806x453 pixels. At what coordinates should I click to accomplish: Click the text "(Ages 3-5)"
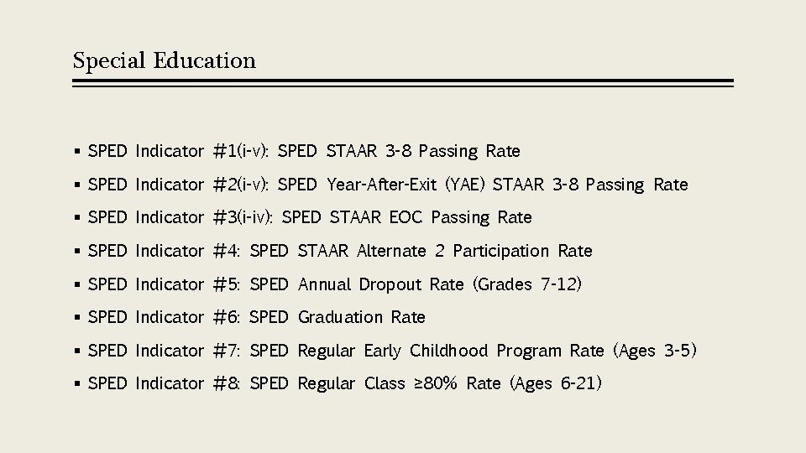[x=655, y=351]
